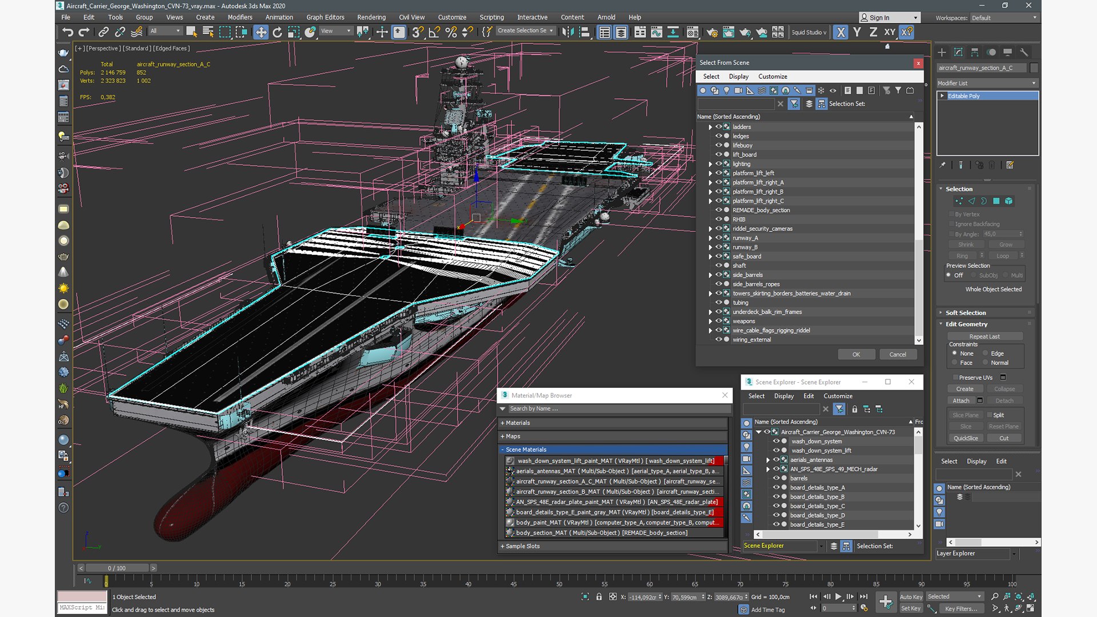Open Select by Name tool

coord(208,32)
